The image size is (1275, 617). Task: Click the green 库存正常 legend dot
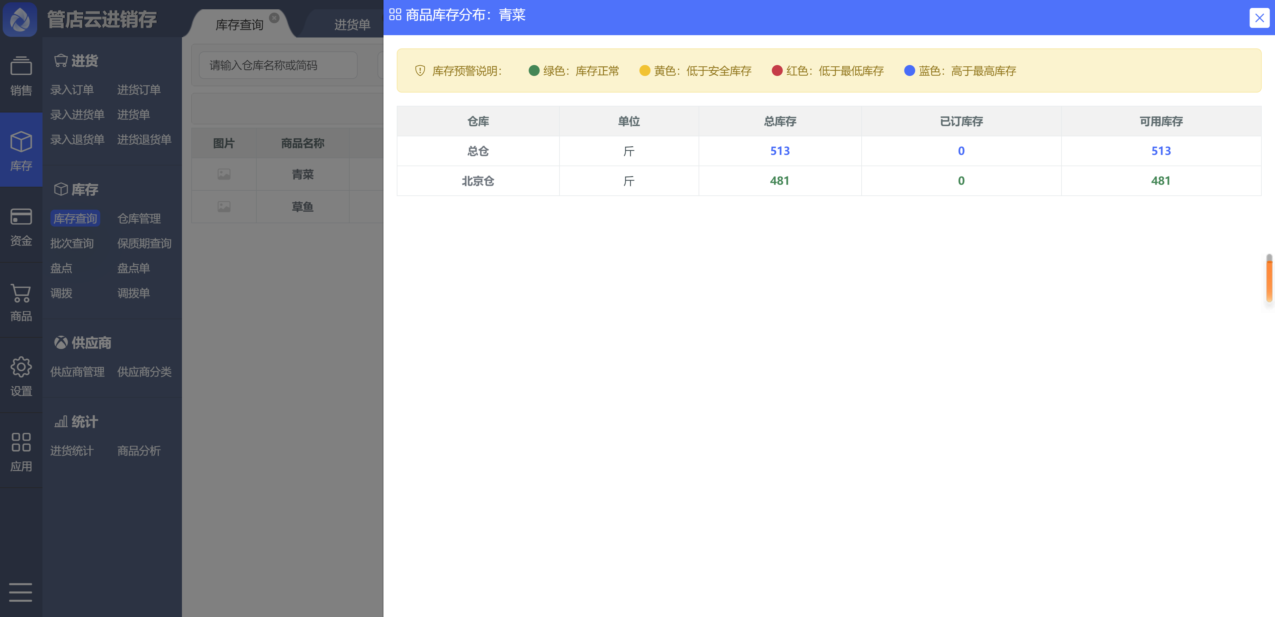point(534,71)
